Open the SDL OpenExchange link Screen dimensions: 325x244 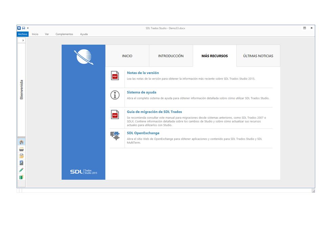(143, 133)
